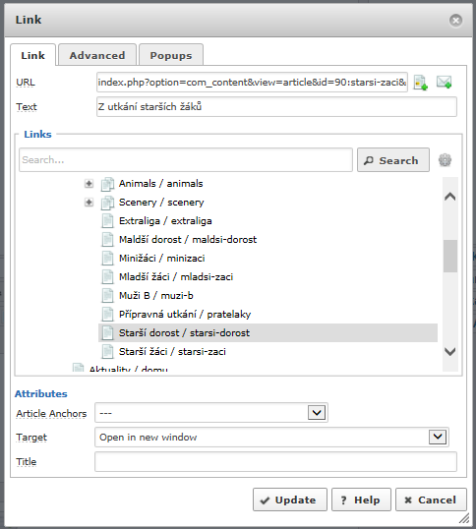The width and height of the screenshot is (476, 529).
Task: Switch to the Popups tab
Action: (x=171, y=55)
